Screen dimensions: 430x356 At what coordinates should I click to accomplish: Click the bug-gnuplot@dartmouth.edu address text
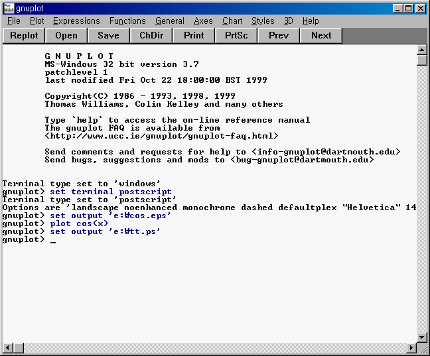tap(302, 160)
